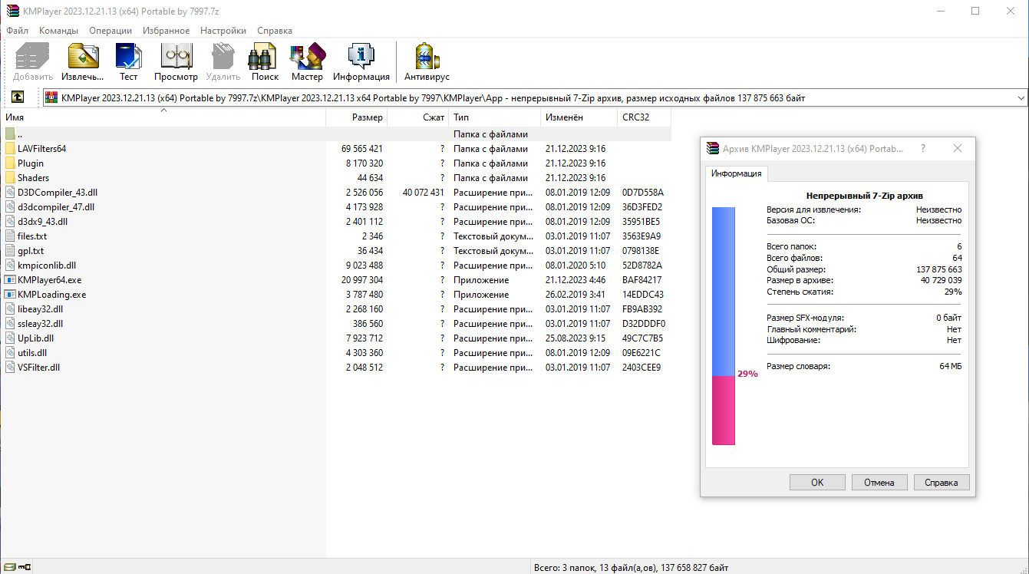1029x574 pixels.
Task: Click the UpLib.dll file icon
Action: [x=11, y=338]
